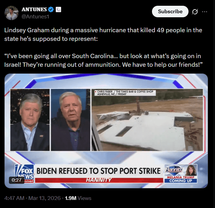Open the 4:47 AM · Mar 13, 2026 timestamp

(32, 198)
